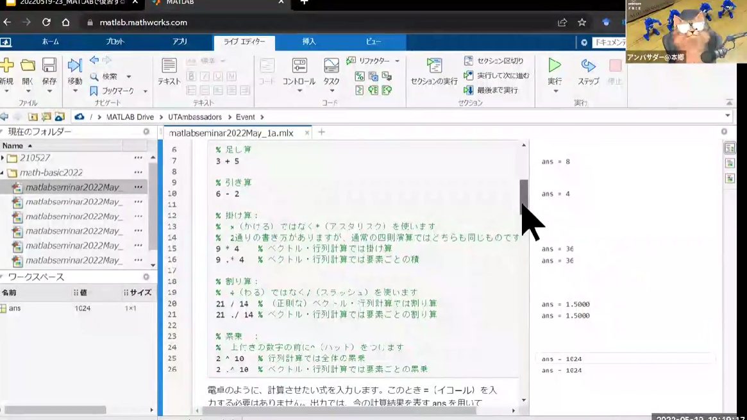
Task: Run section with セクションの実行 icon
Action: coord(434,65)
